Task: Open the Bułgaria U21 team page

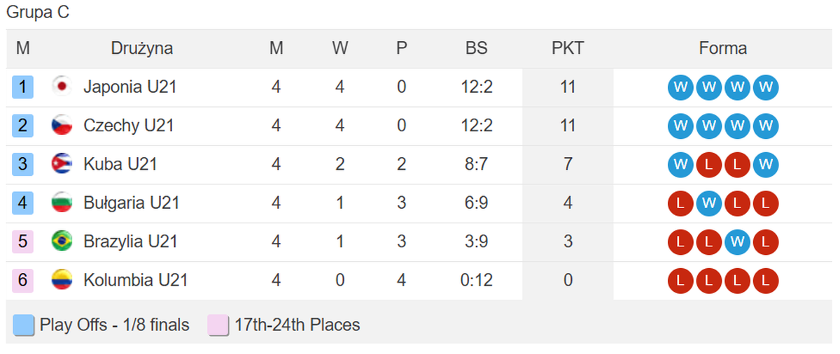Action: [131, 203]
